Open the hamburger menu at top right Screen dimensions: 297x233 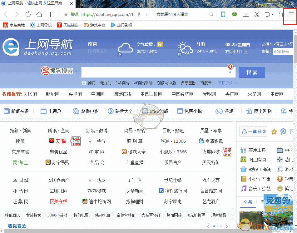coord(291,14)
